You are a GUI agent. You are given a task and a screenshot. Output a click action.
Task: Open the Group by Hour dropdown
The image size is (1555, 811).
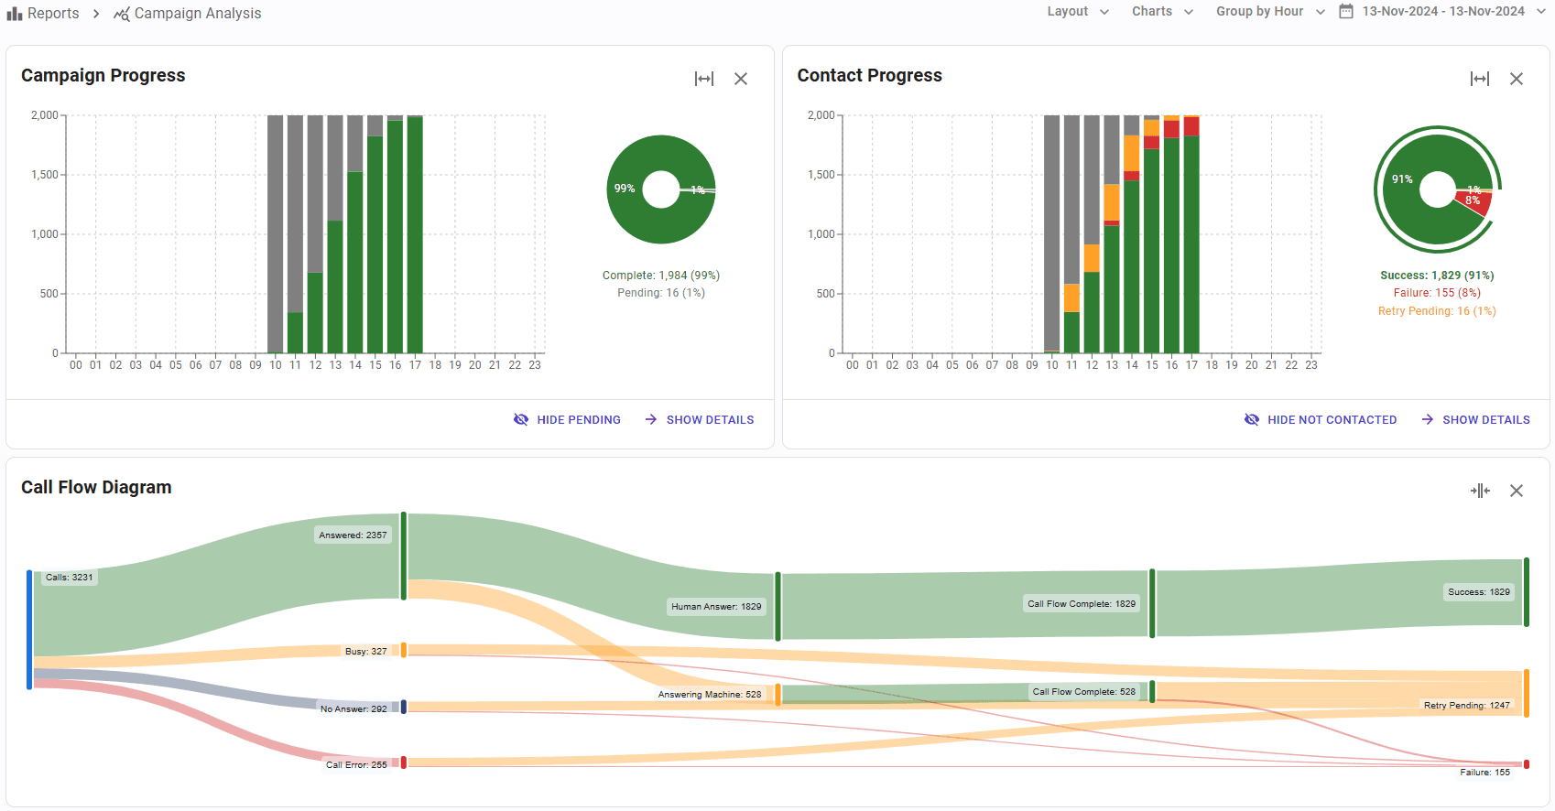1270,12
